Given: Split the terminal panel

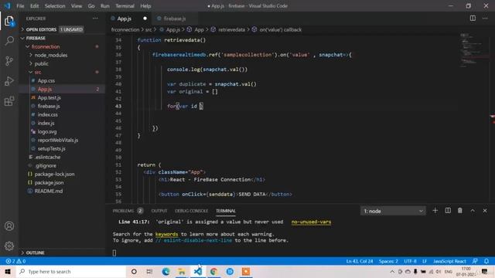Looking at the screenshot, I should click(x=448, y=211).
